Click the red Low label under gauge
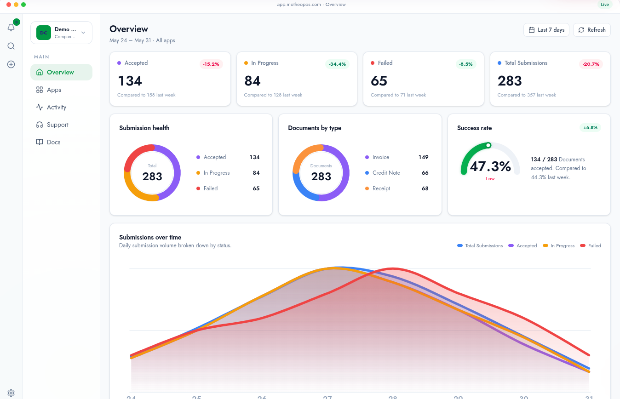 click(x=490, y=179)
